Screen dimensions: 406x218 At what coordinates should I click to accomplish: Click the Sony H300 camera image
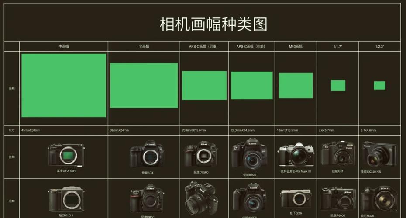(x=378, y=199)
